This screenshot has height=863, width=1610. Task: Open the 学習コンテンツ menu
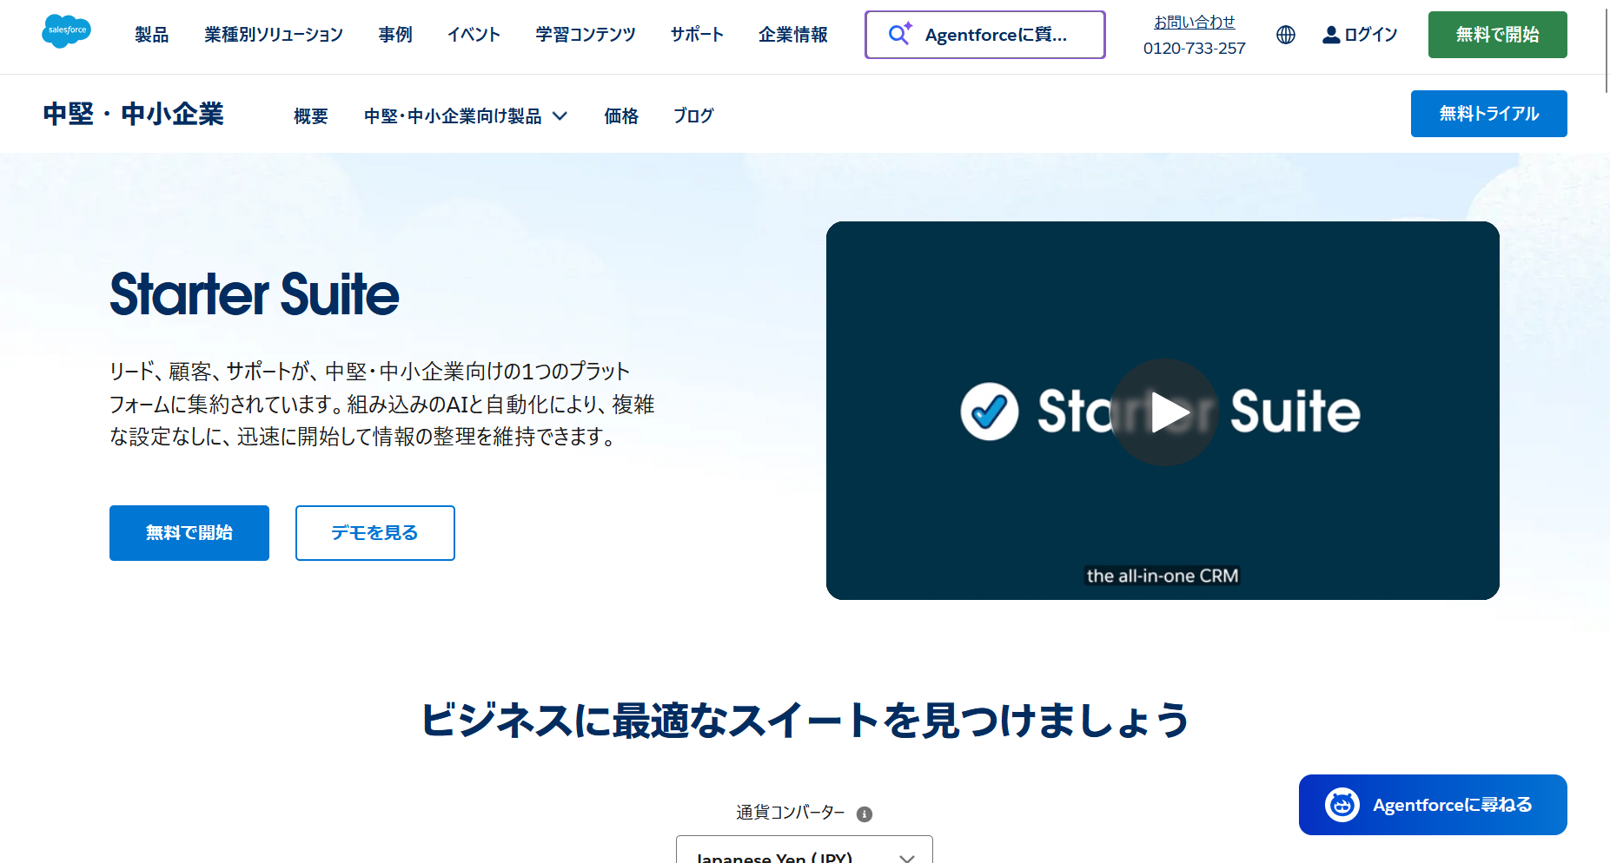click(x=585, y=35)
